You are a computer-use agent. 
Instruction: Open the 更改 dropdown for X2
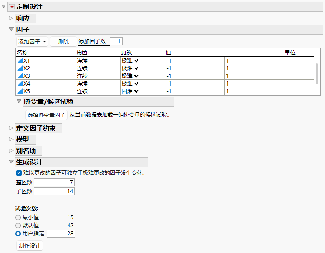tap(136, 68)
